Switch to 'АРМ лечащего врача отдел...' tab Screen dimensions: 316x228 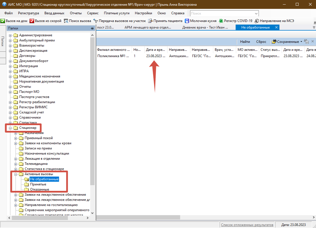tap(148, 27)
